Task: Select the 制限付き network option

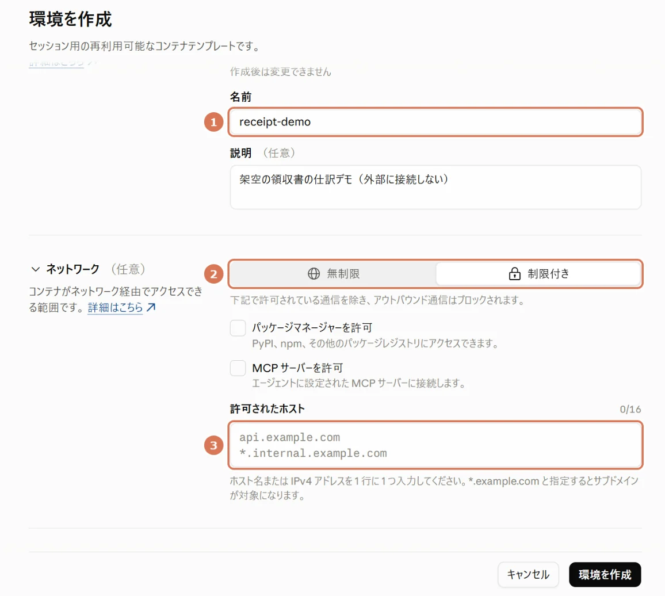Action: pos(538,274)
